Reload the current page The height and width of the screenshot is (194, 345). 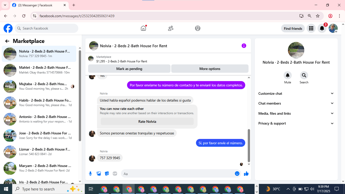point(24,16)
